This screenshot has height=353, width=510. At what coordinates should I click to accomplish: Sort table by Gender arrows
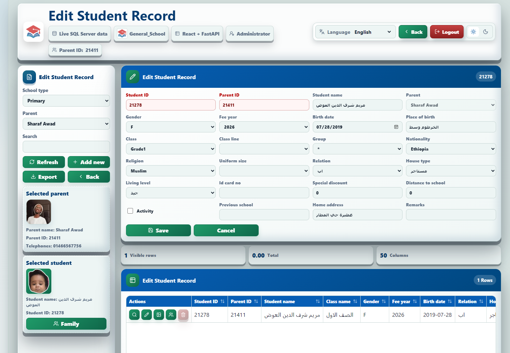pyautogui.click(x=384, y=301)
